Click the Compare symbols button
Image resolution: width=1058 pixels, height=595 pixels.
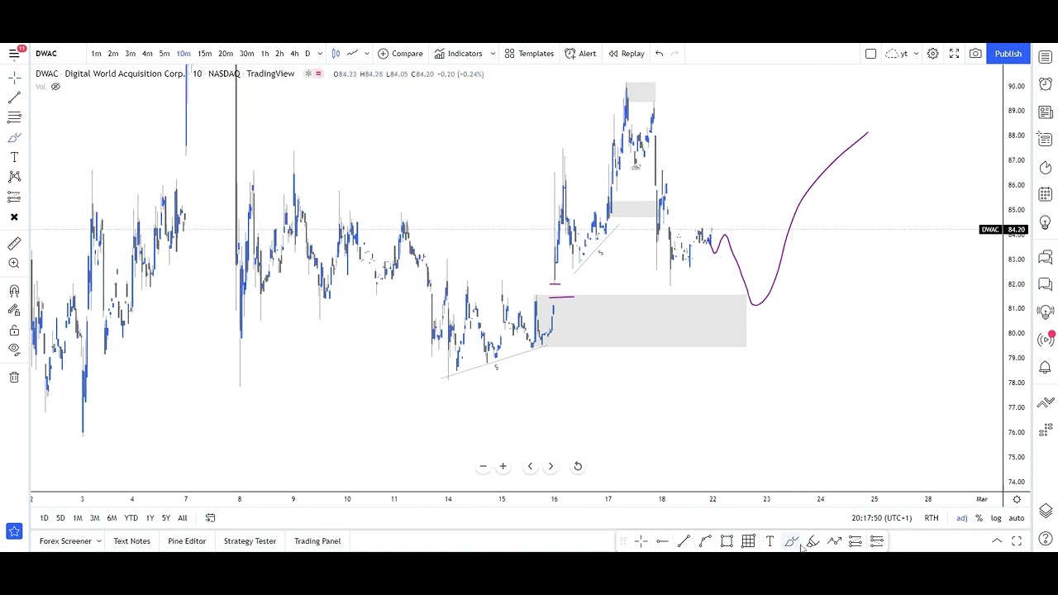[x=400, y=54]
